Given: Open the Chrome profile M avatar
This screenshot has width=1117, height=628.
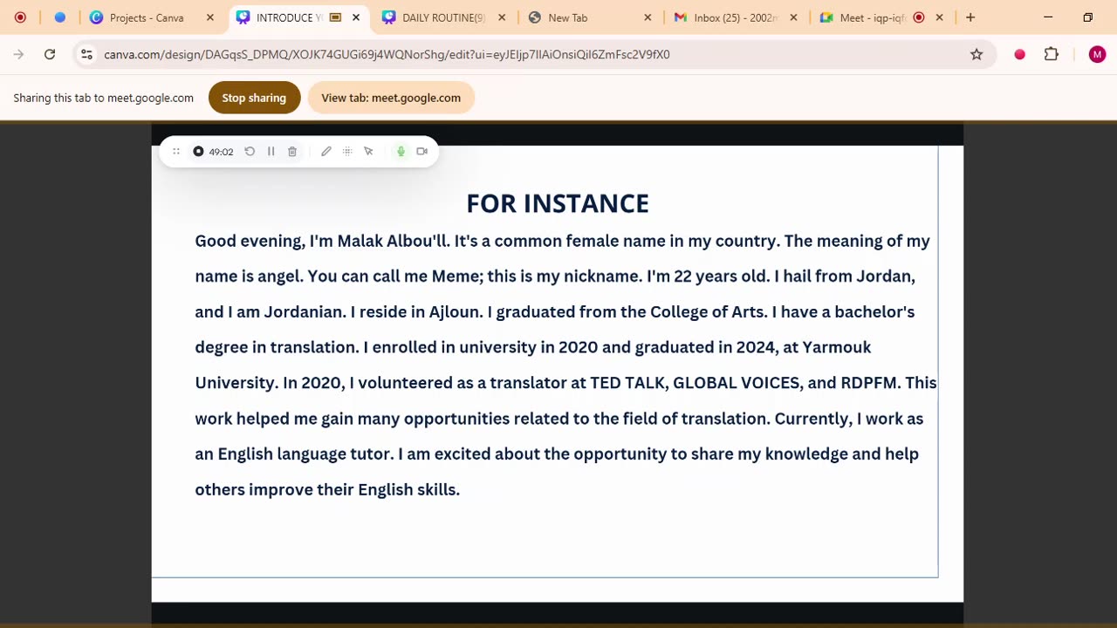Looking at the screenshot, I should [1097, 54].
